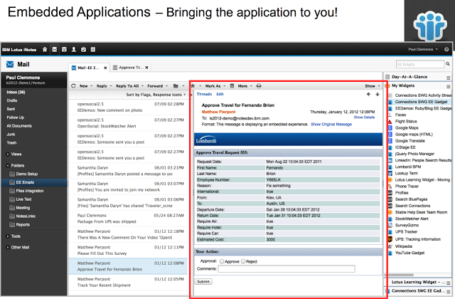The height and width of the screenshot is (299, 455).
Task: Click Show Original Message link
Action: pyautogui.click(x=331, y=125)
